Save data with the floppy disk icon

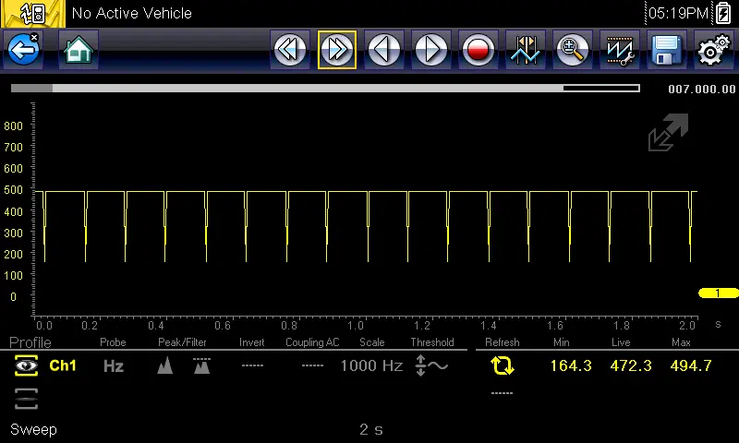[x=667, y=50]
